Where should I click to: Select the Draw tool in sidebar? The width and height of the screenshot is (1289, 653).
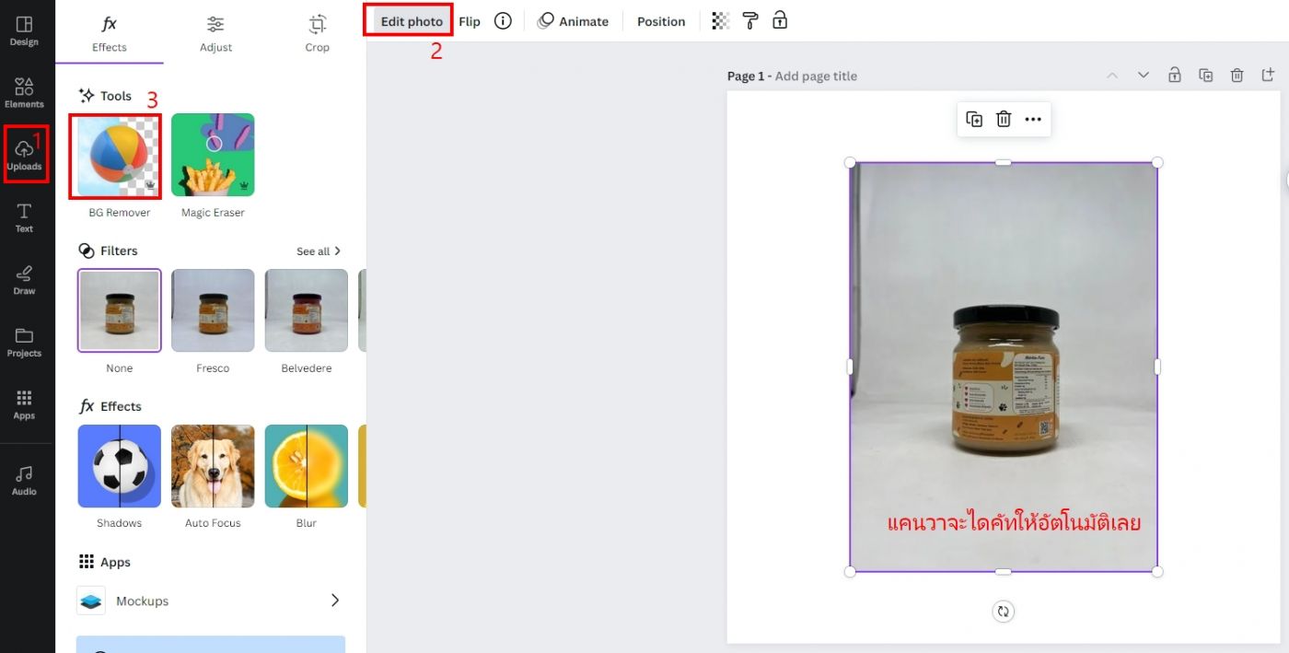tap(25, 279)
